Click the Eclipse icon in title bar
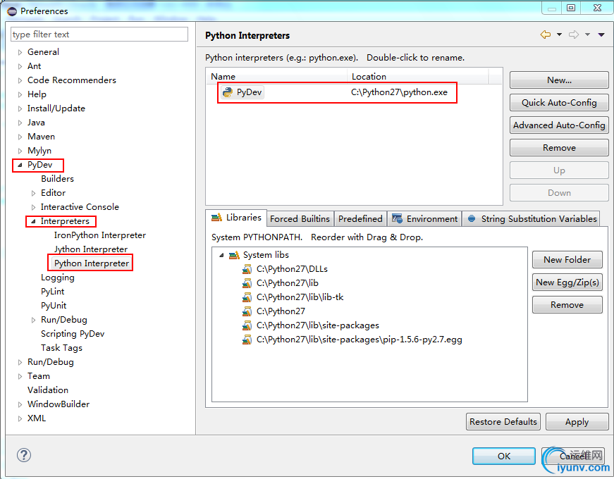 point(12,11)
